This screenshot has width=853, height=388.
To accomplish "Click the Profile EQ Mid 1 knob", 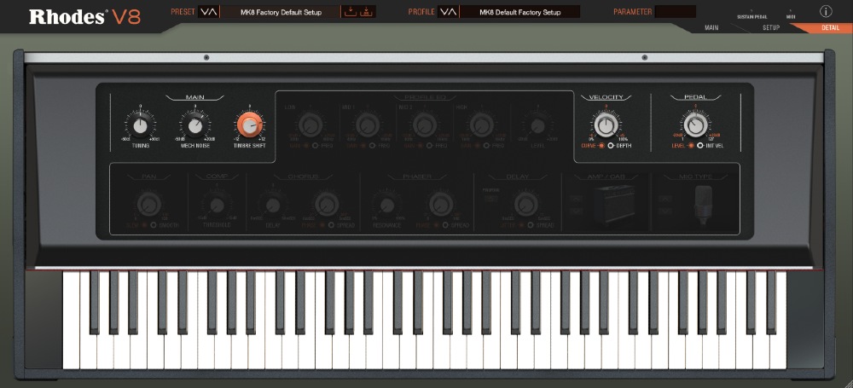I will [367, 125].
